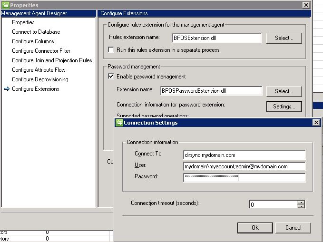
Task: Open password extension Settings button
Action: (284, 106)
